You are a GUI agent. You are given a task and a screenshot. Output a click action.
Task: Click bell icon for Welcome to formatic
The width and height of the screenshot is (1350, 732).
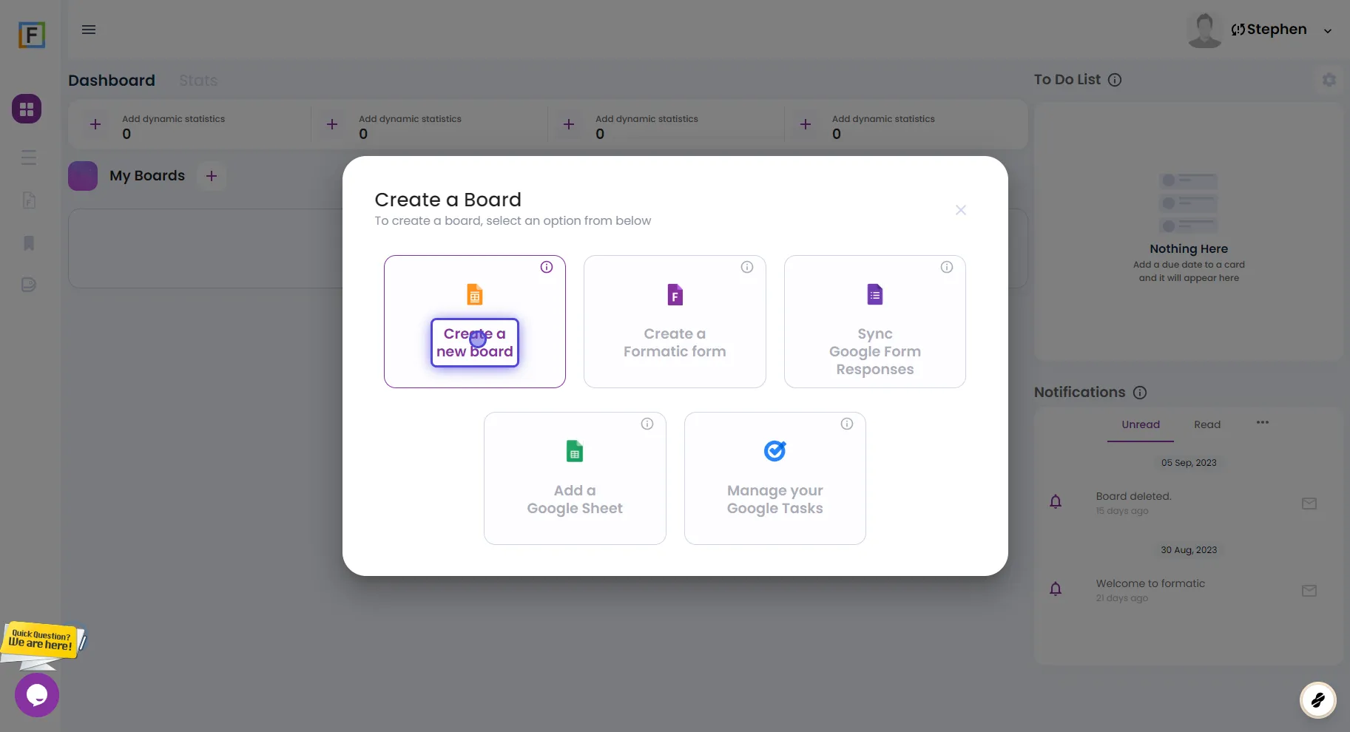[x=1056, y=589]
